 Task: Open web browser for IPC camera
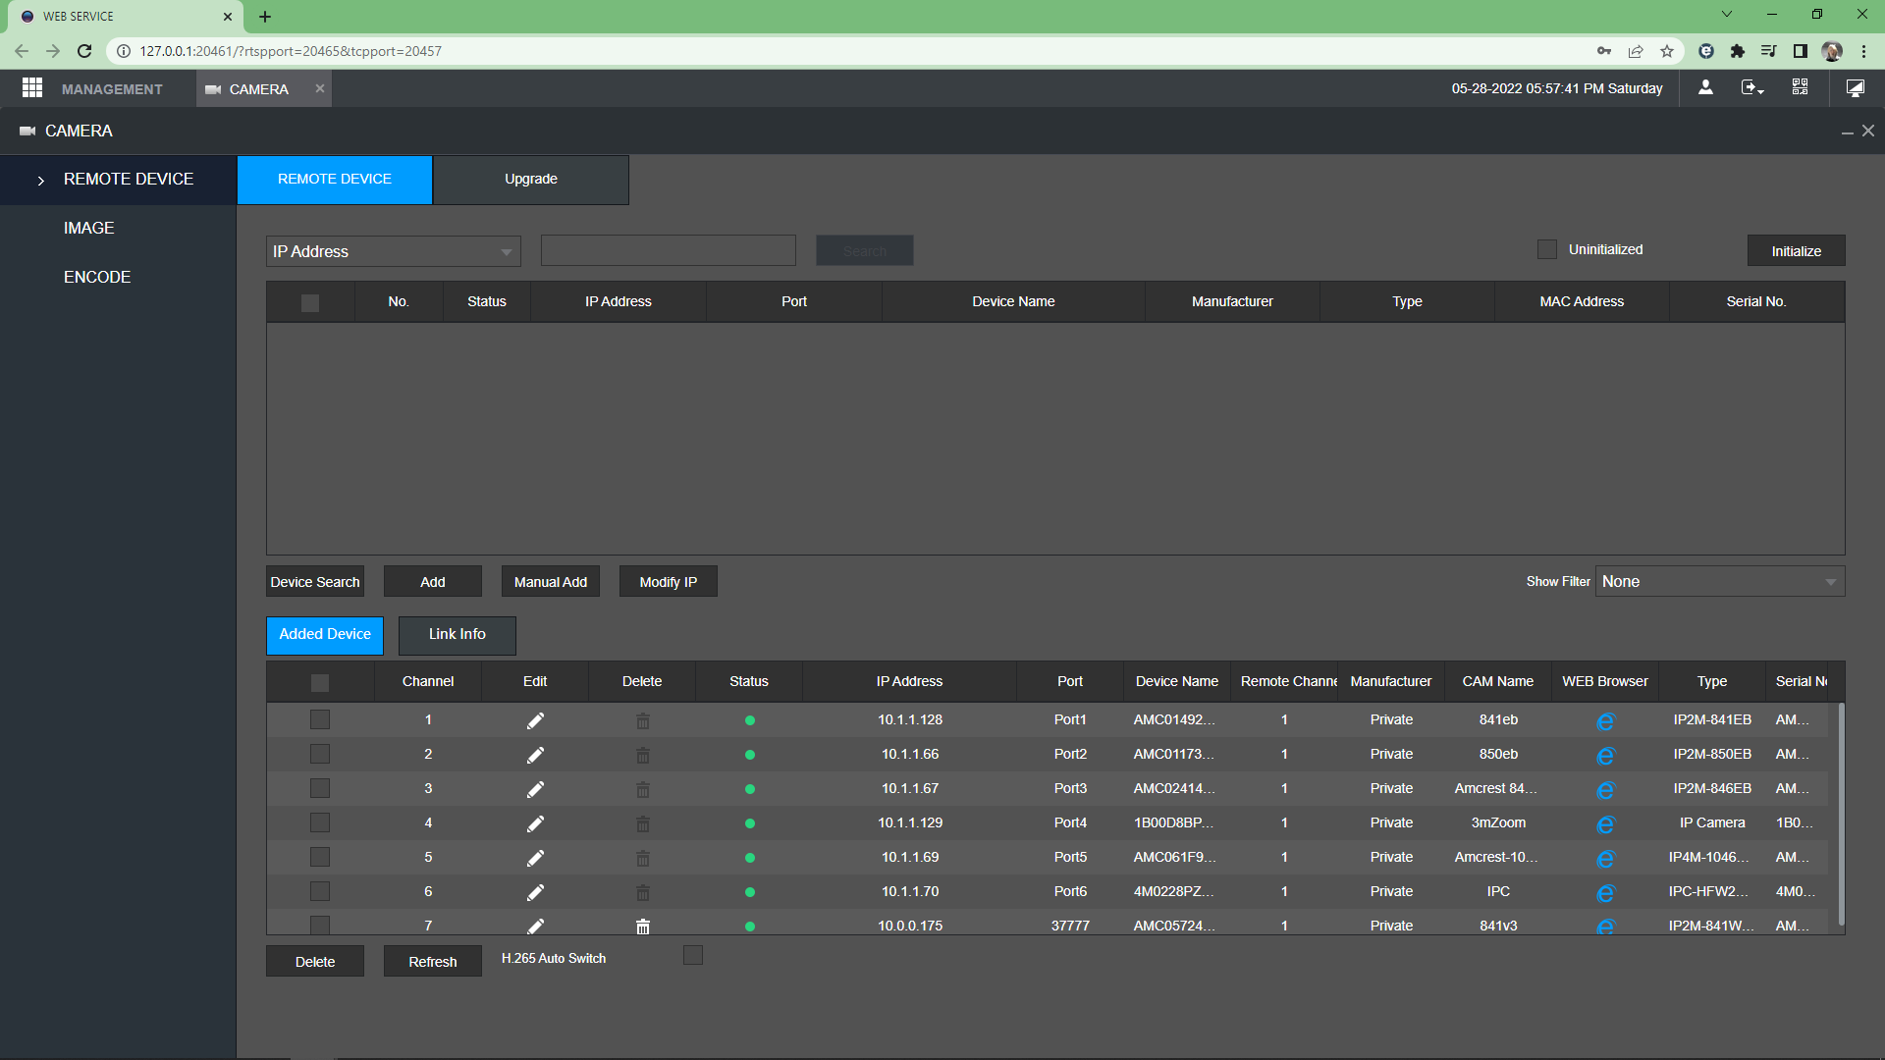[x=1605, y=893]
